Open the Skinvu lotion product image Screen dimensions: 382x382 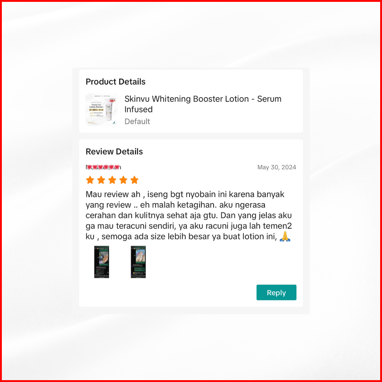(x=102, y=109)
